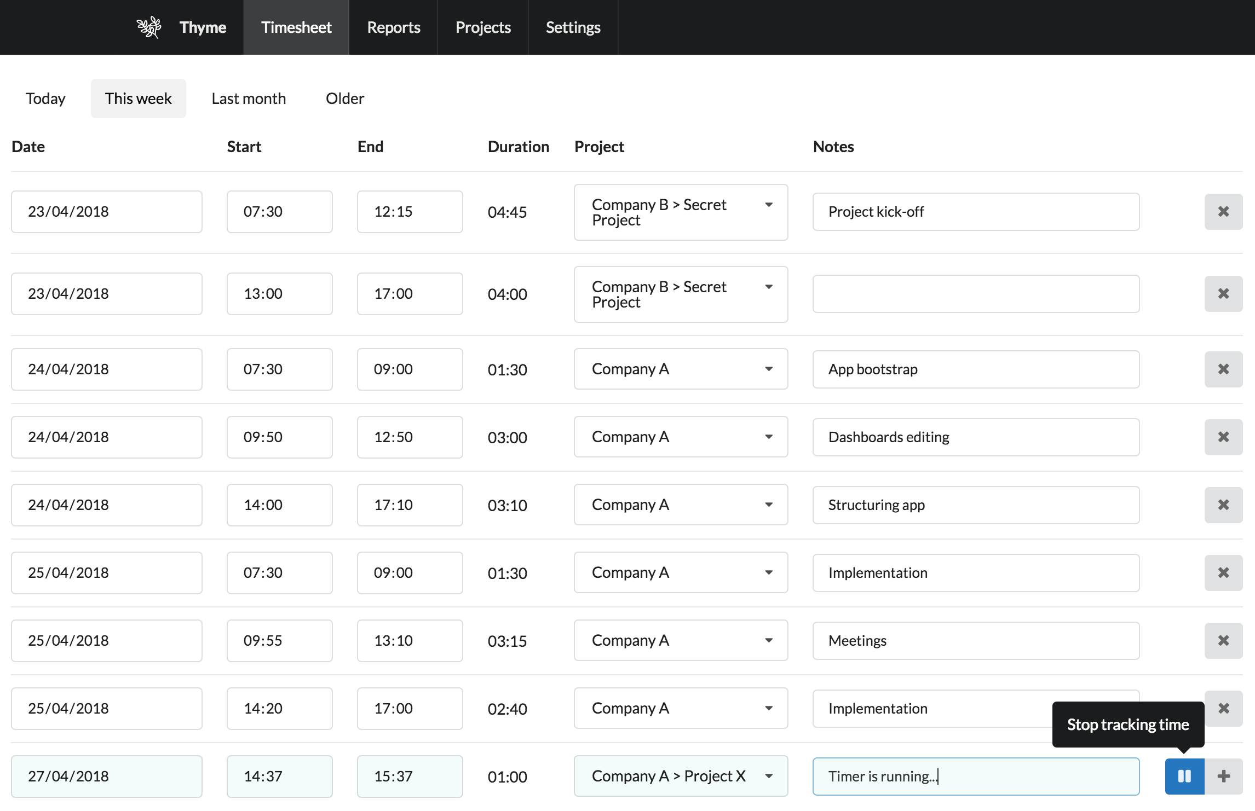Image resolution: width=1255 pixels, height=811 pixels.
Task: Expand Company A > Project X dropdown
Action: 681,776
